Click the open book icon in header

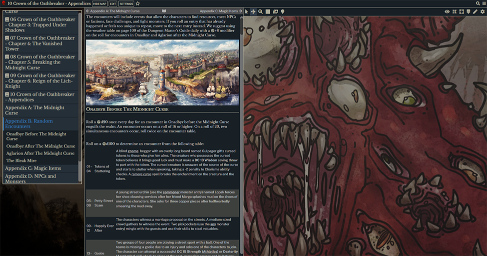(164, 10)
